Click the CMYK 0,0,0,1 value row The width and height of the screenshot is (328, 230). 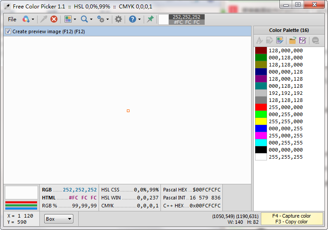(130, 206)
